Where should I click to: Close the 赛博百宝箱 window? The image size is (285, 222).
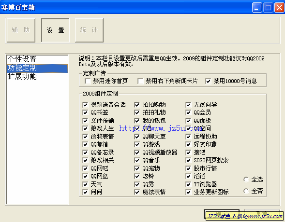pos(279,8)
